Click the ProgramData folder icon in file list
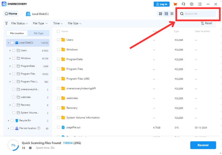The height and width of the screenshot is (155, 222). (x=63, y=59)
